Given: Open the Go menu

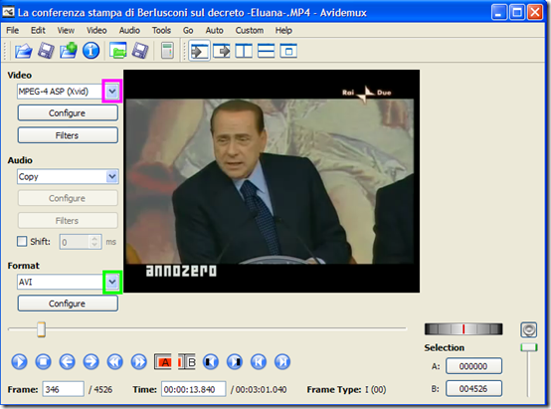Looking at the screenshot, I should coord(188,31).
